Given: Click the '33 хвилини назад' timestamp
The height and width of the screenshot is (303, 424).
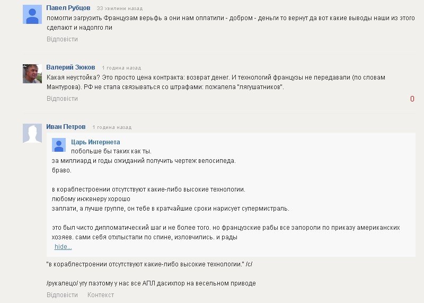Looking at the screenshot, I should click(120, 8).
